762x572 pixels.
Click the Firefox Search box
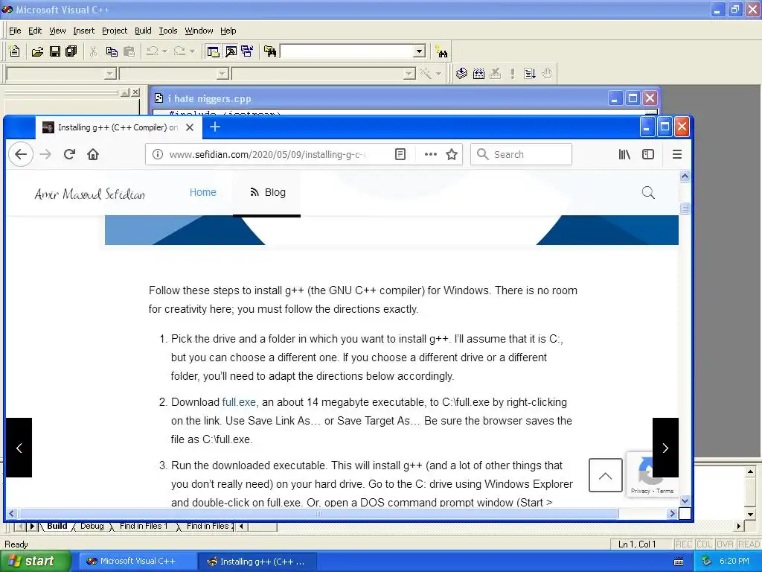click(521, 154)
